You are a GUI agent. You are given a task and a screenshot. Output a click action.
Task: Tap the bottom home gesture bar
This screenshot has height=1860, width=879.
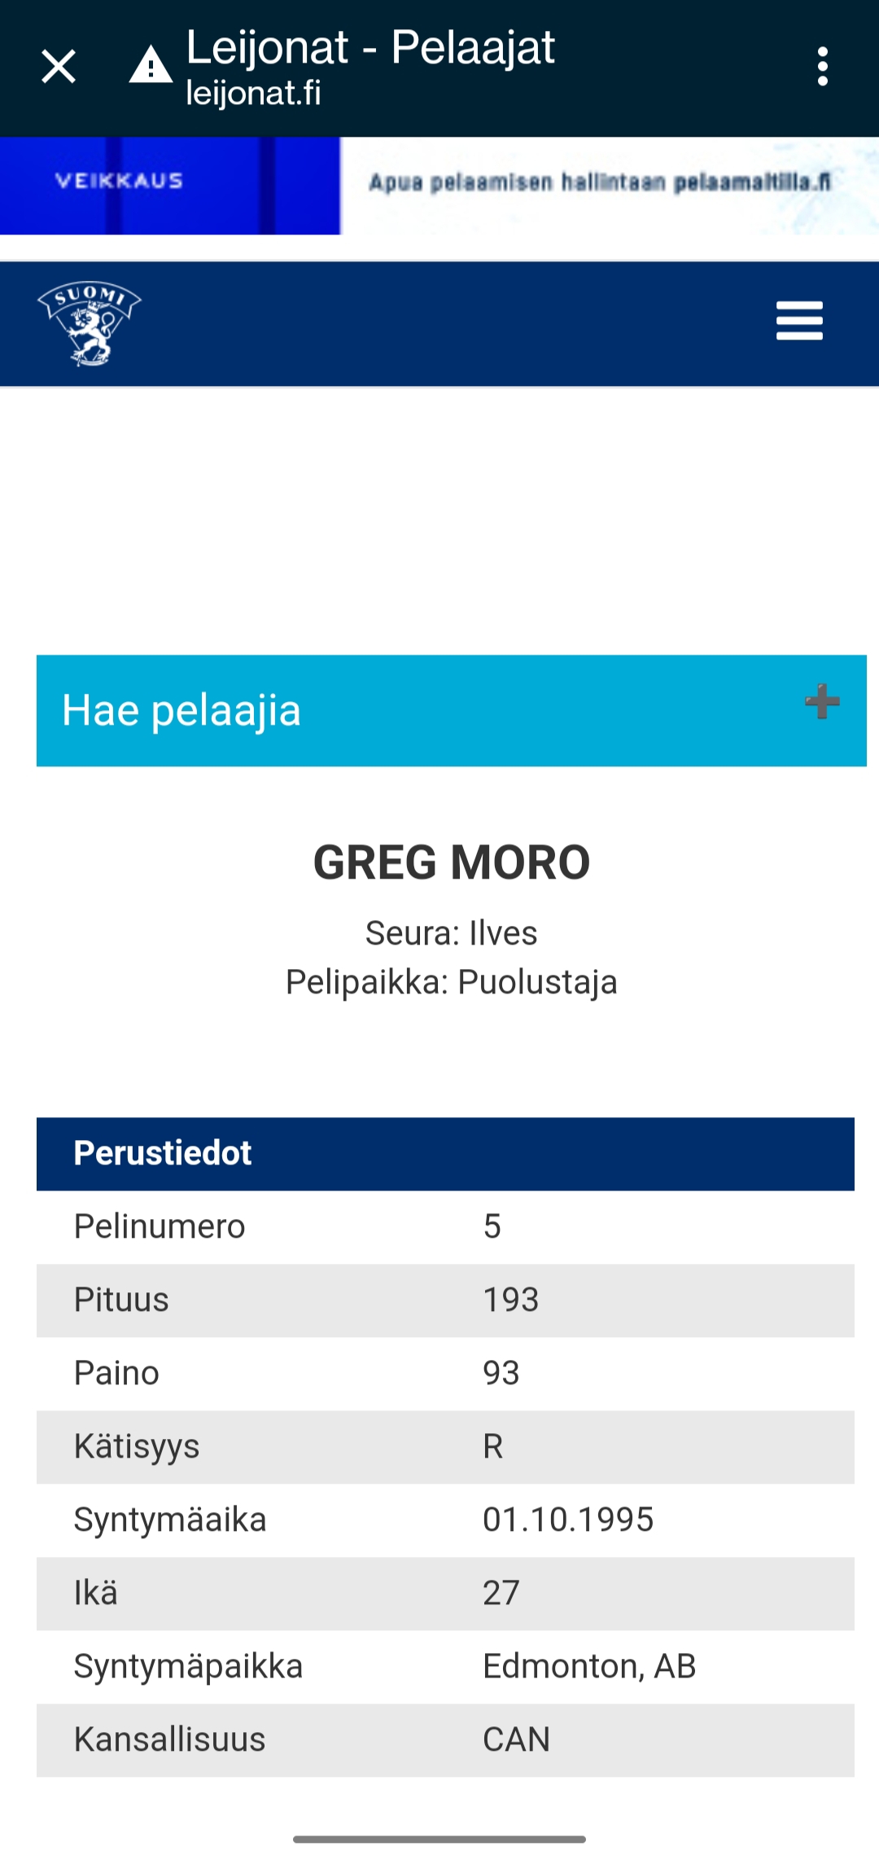click(x=439, y=1840)
